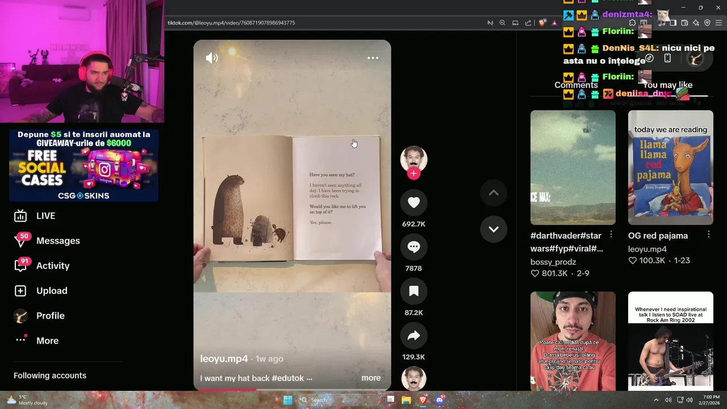Open the #darthvader#starwars video thumbnail
This screenshot has height=409, width=727.
573,168
